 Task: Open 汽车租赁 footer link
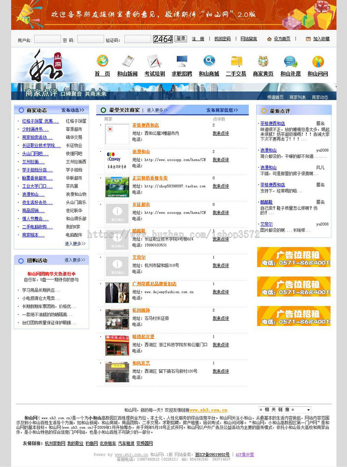coord(126,443)
